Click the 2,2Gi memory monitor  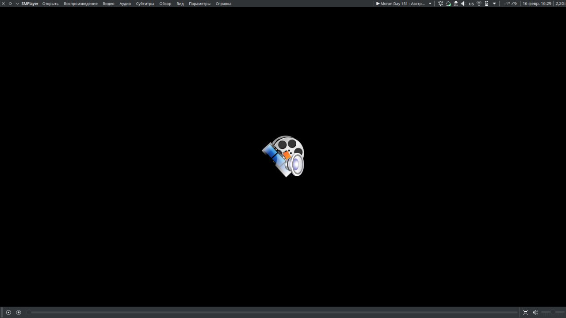560,4
